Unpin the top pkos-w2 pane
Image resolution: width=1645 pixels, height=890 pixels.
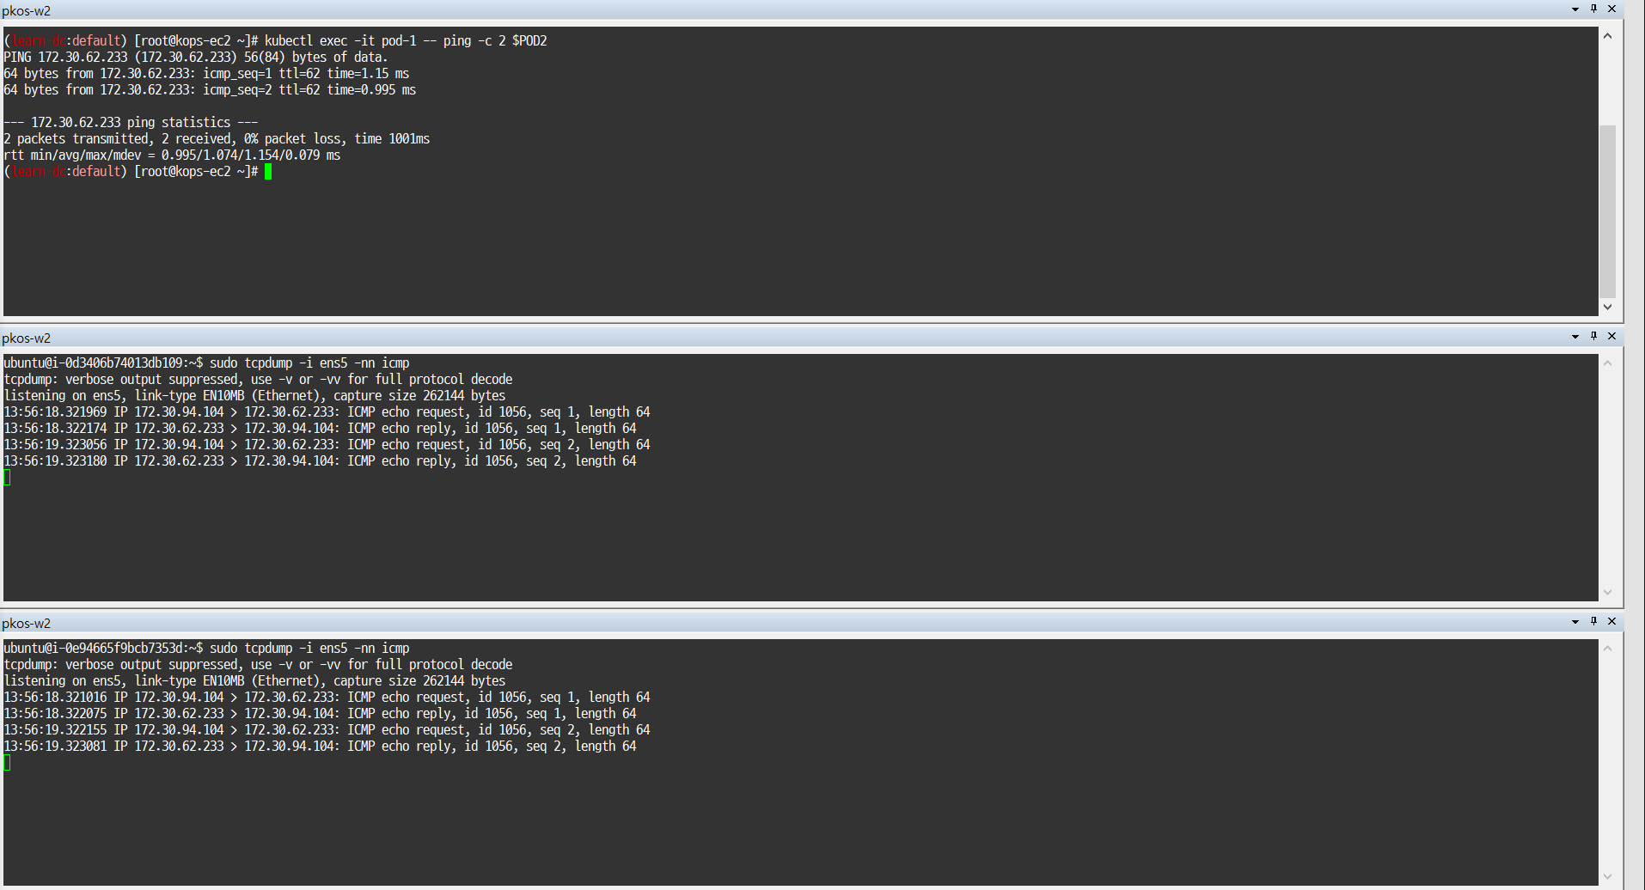pyautogui.click(x=1594, y=9)
